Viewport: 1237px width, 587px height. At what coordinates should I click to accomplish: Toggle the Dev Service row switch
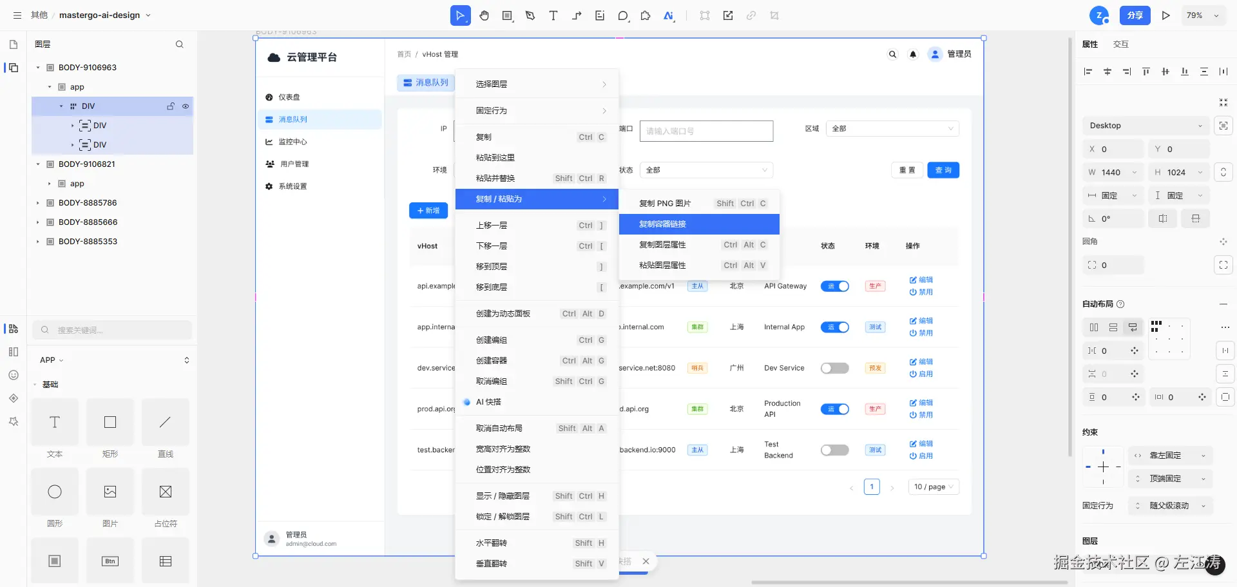[835, 368]
